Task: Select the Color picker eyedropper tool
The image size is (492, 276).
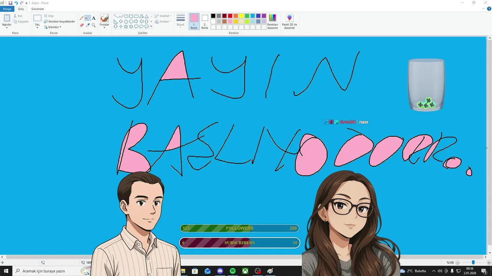Action: (88, 25)
